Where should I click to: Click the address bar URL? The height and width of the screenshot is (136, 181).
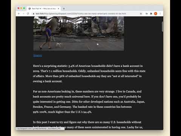(81, 14)
